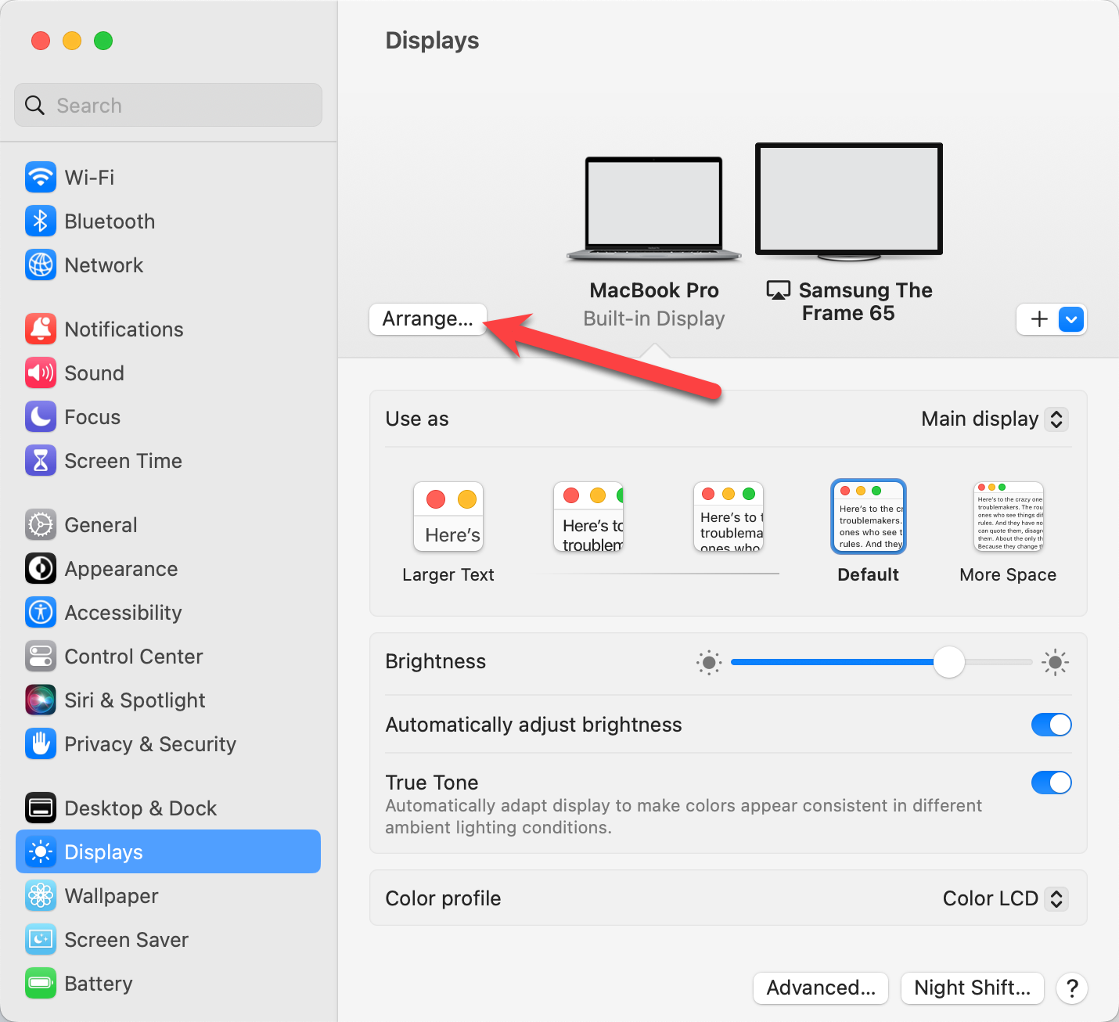Click the Search field in sidebar
This screenshot has width=1119, height=1022.
tap(168, 106)
